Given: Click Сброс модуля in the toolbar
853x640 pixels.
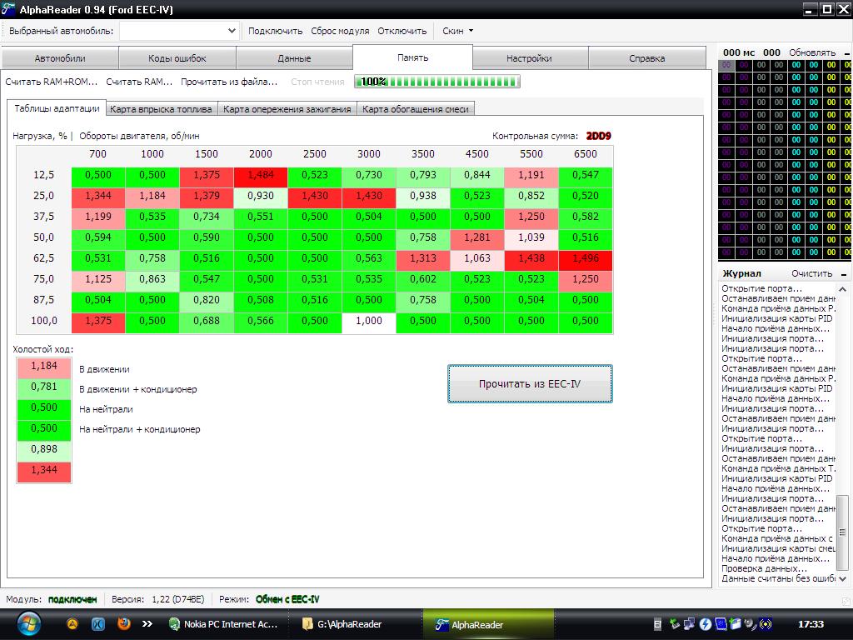Looking at the screenshot, I should [x=340, y=31].
